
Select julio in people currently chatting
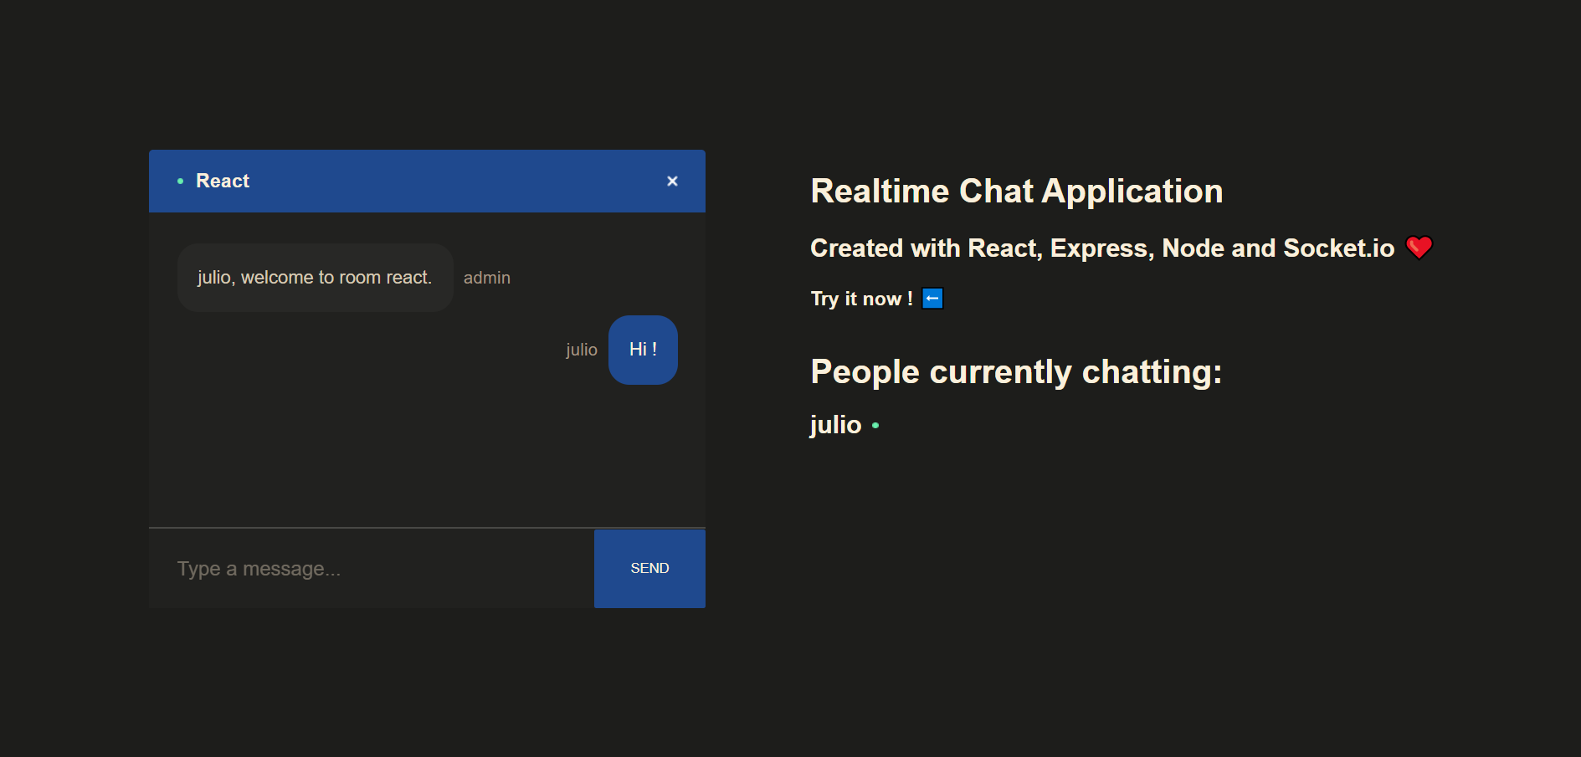click(835, 425)
